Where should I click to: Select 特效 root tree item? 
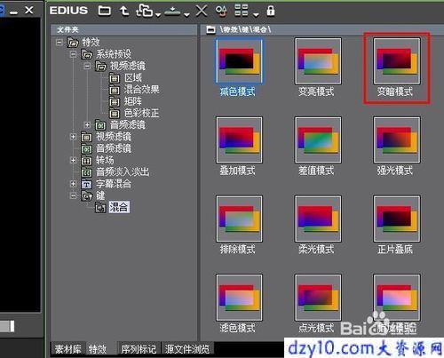(x=91, y=43)
